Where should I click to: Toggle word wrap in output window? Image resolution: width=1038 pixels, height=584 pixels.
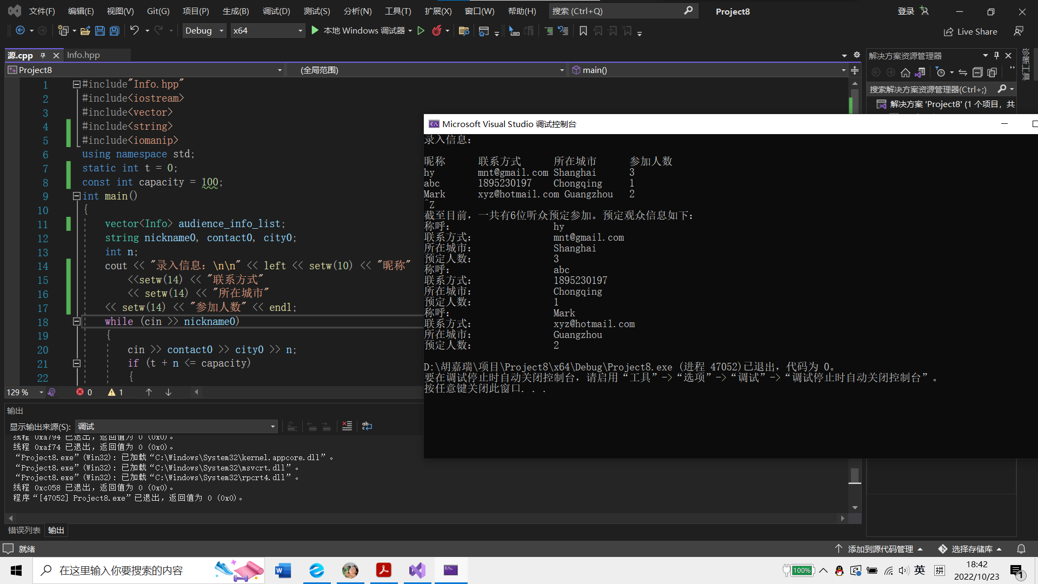coord(367,426)
